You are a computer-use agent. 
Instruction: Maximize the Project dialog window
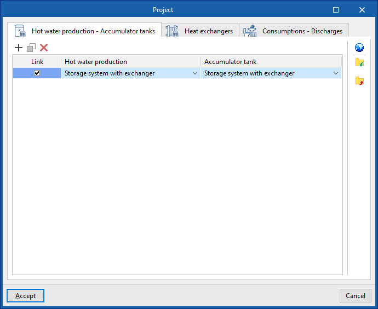tap(336, 10)
